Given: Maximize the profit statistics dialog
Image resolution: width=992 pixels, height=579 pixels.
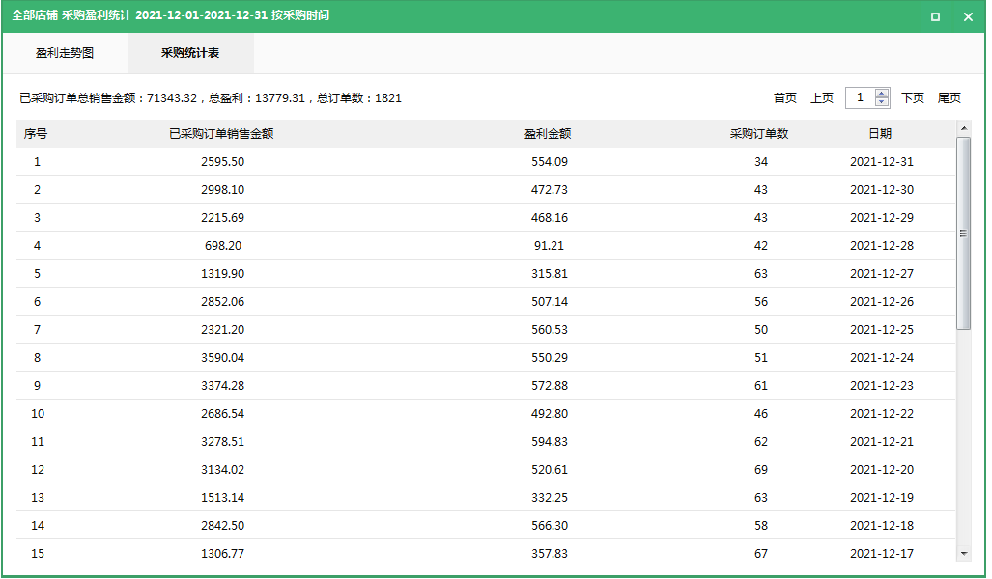Looking at the screenshot, I should pyautogui.click(x=935, y=17).
